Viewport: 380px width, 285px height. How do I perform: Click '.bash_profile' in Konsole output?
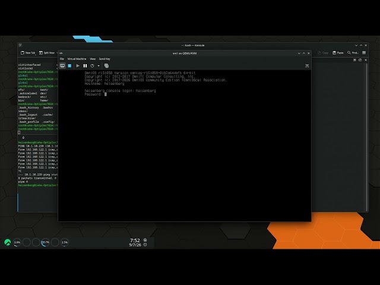click(x=28, y=122)
